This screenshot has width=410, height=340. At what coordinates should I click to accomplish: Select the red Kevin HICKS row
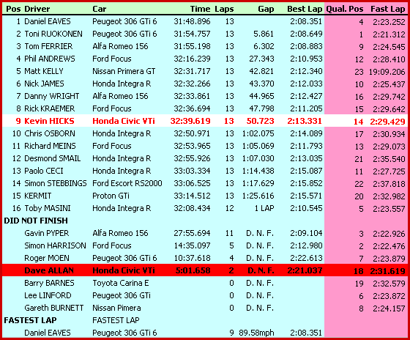[x=205, y=121]
